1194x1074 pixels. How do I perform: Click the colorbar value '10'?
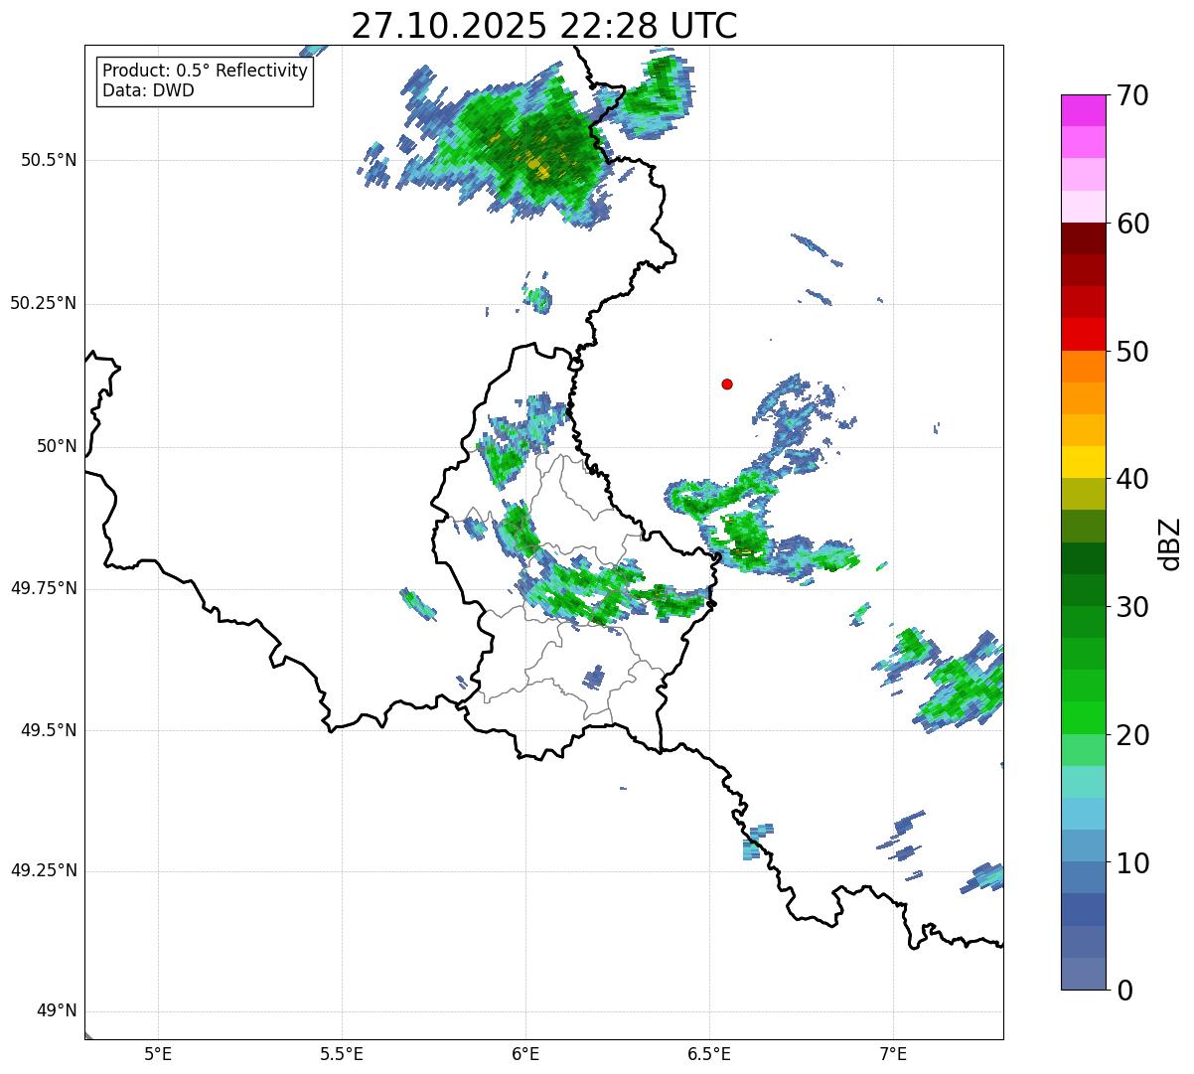1132,863
